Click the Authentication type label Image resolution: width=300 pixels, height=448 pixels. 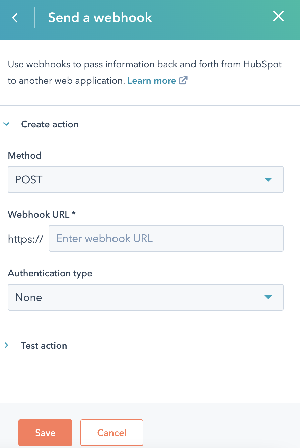point(50,273)
